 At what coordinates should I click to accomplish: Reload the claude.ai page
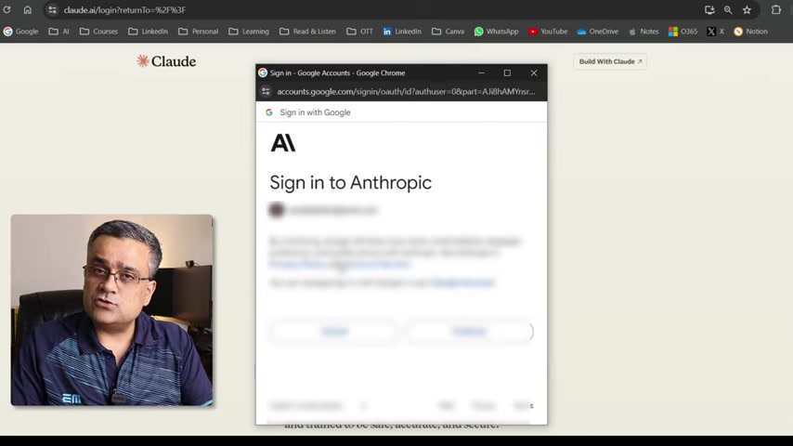[7, 9]
